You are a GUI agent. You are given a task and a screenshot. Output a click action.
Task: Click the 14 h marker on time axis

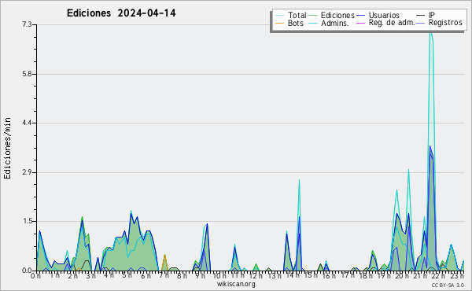tap(289, 275)
